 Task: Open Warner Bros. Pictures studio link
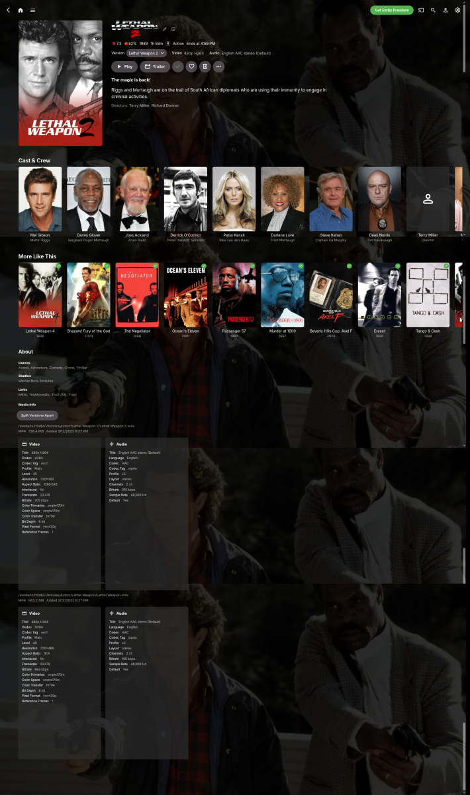click(x=36, y=381)
